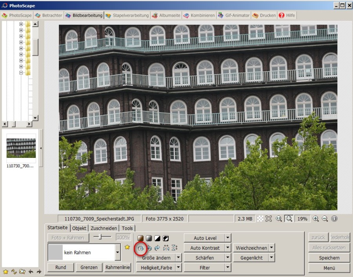353x277 pixels.
Task: Open the Helligkeit,Farbe dropdown arrow
Action: [x=178, y=267]
